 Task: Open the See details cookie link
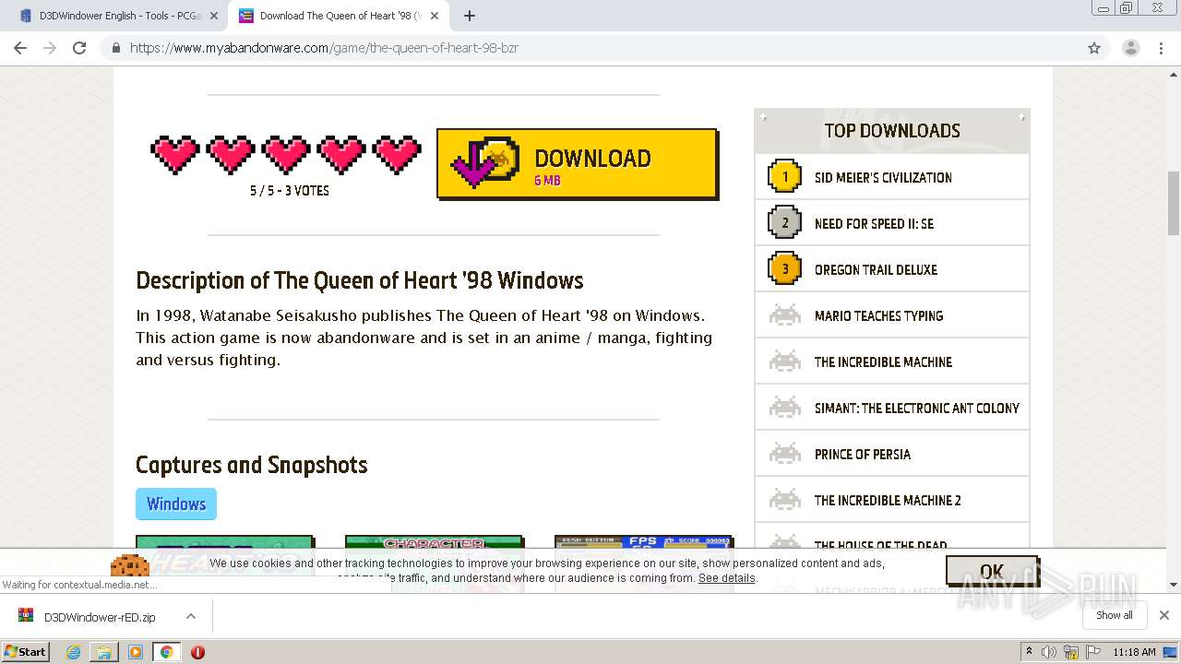(x=727, y=578)
